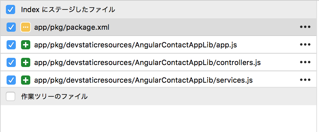
Task: Uncheck the 'Index にステージしたファイル' checkbox
Action: point(11,9)
